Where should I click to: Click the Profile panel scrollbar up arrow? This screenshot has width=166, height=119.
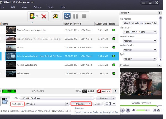(x=160, y=17)
